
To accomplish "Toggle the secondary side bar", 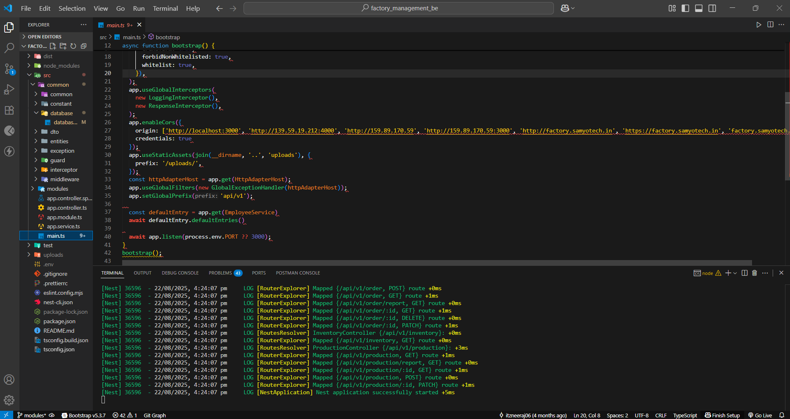I will (712, 8).
